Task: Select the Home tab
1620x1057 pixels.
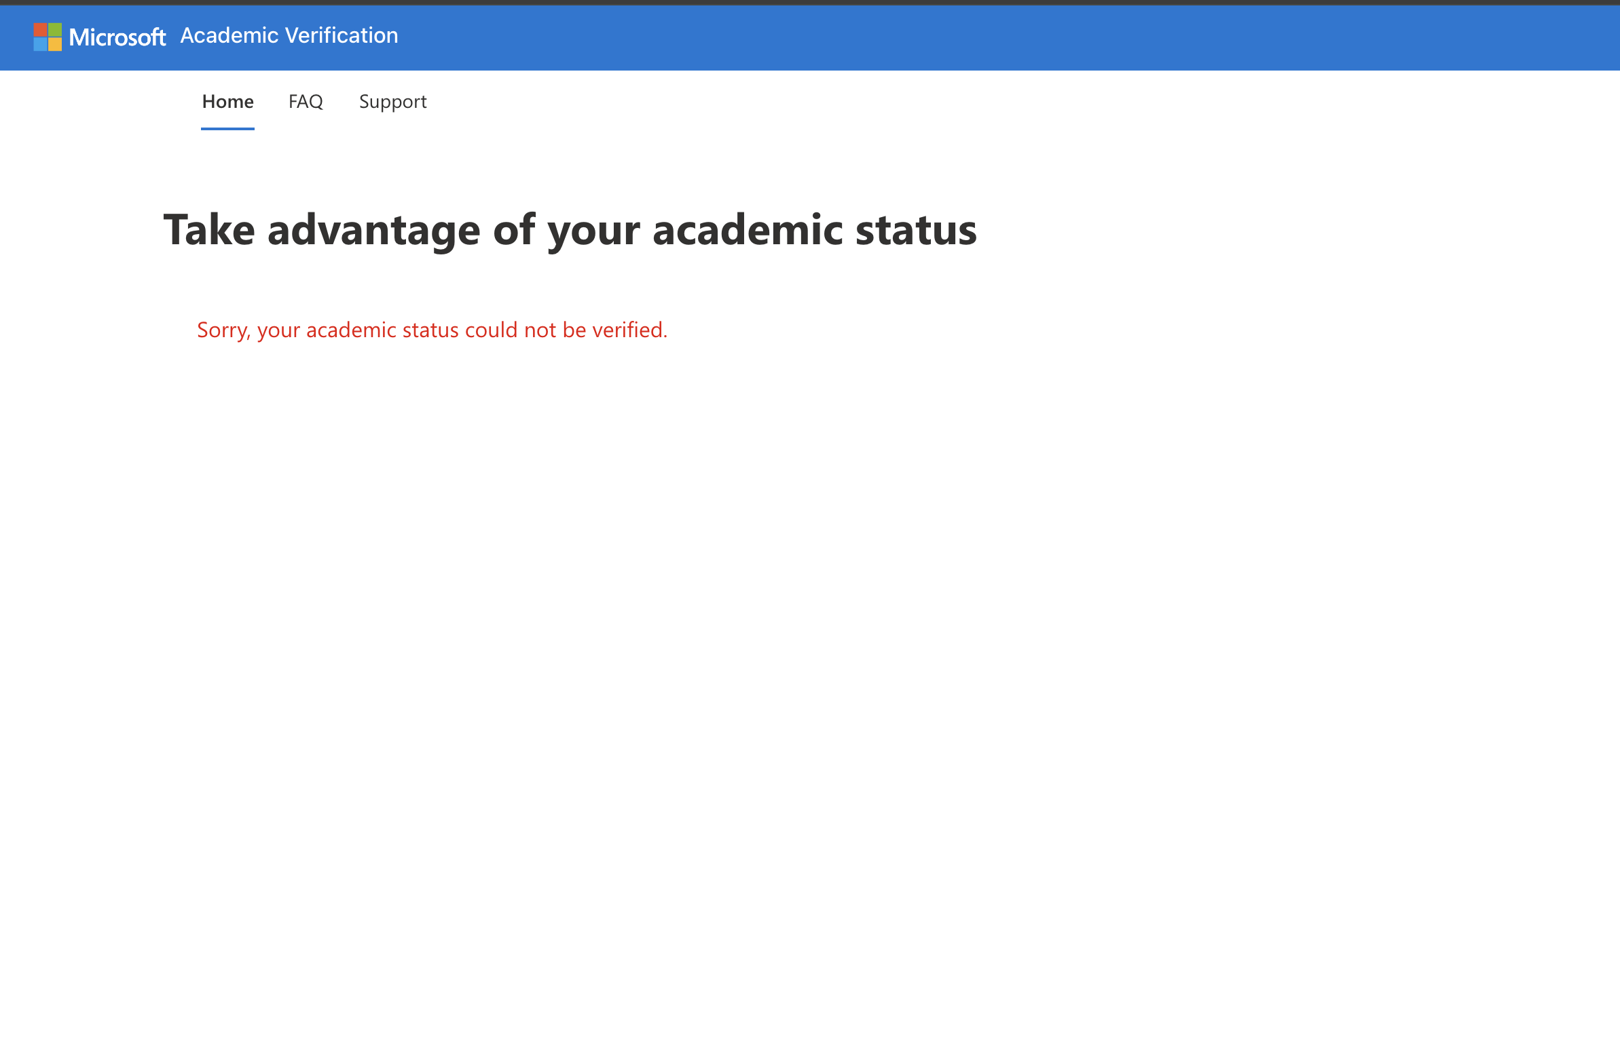Action: (x=227, y=102)
